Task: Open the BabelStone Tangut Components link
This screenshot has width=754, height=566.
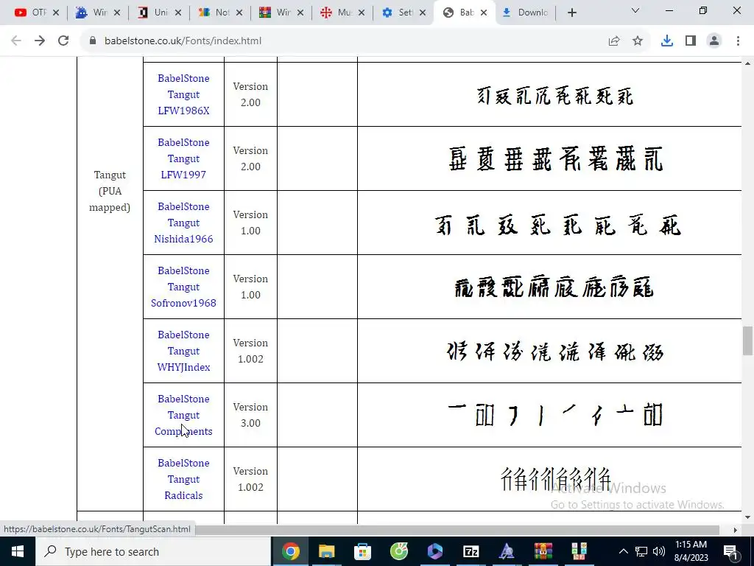Action: point(183,415)
